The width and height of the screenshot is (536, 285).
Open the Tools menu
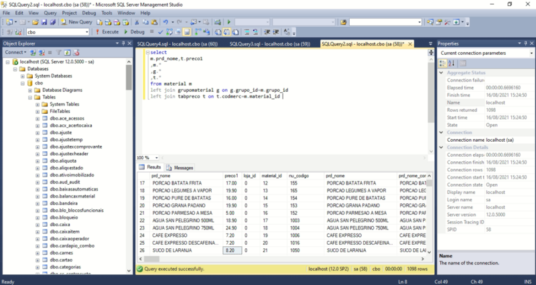[x=107, y=13]
